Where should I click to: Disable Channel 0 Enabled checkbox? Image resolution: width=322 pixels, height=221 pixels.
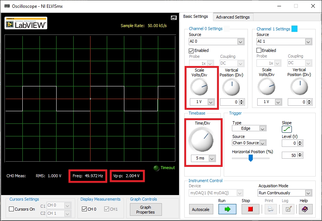191,50
